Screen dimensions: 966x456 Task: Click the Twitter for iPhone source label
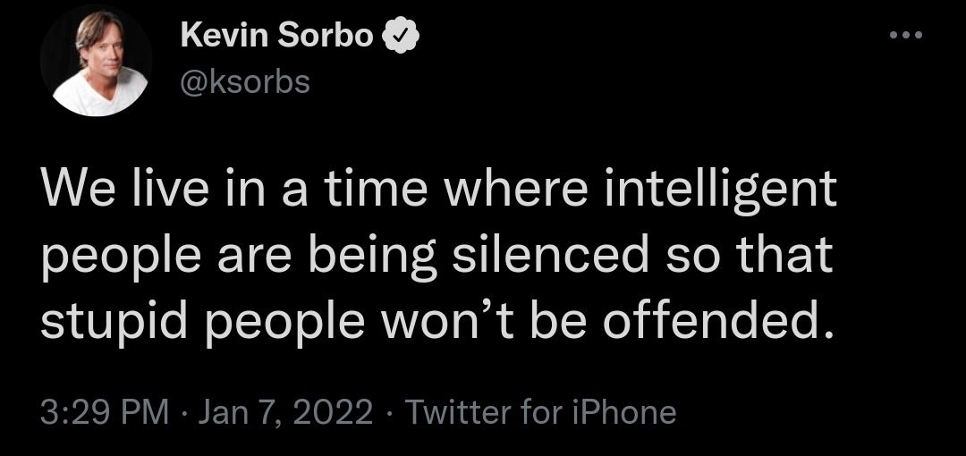click(x=541, y=412)
